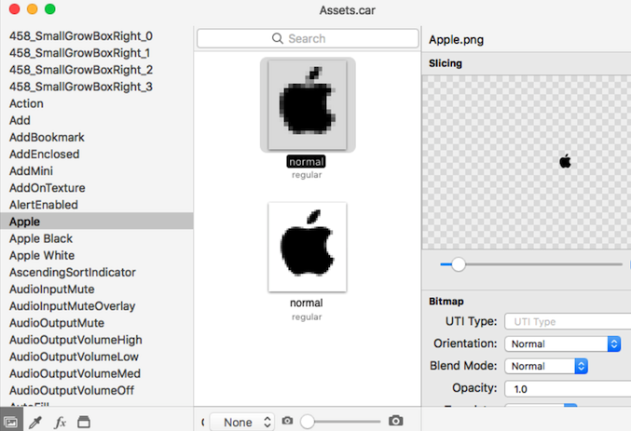This screenshot has height=431, width=631.
Task: Open the layer stack icon in bottom toolbar
Action: [x=84, y=422]
